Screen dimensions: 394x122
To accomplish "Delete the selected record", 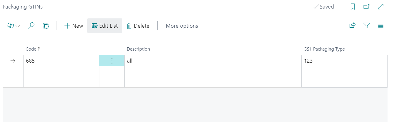I will pos(138,26).
